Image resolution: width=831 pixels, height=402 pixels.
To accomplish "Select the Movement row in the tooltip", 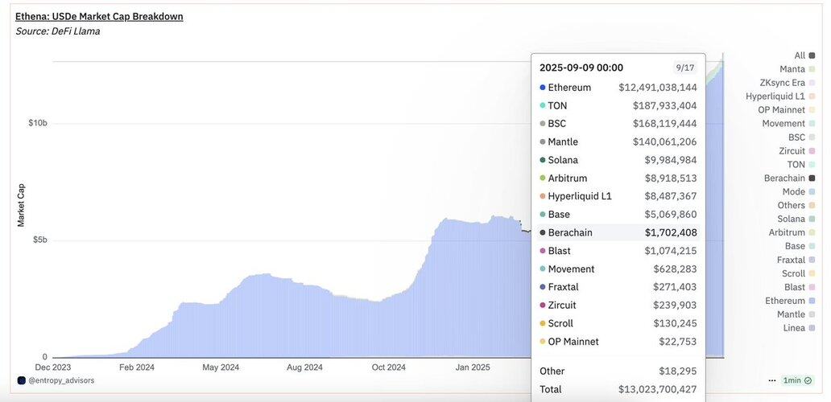I will point(618,269).
